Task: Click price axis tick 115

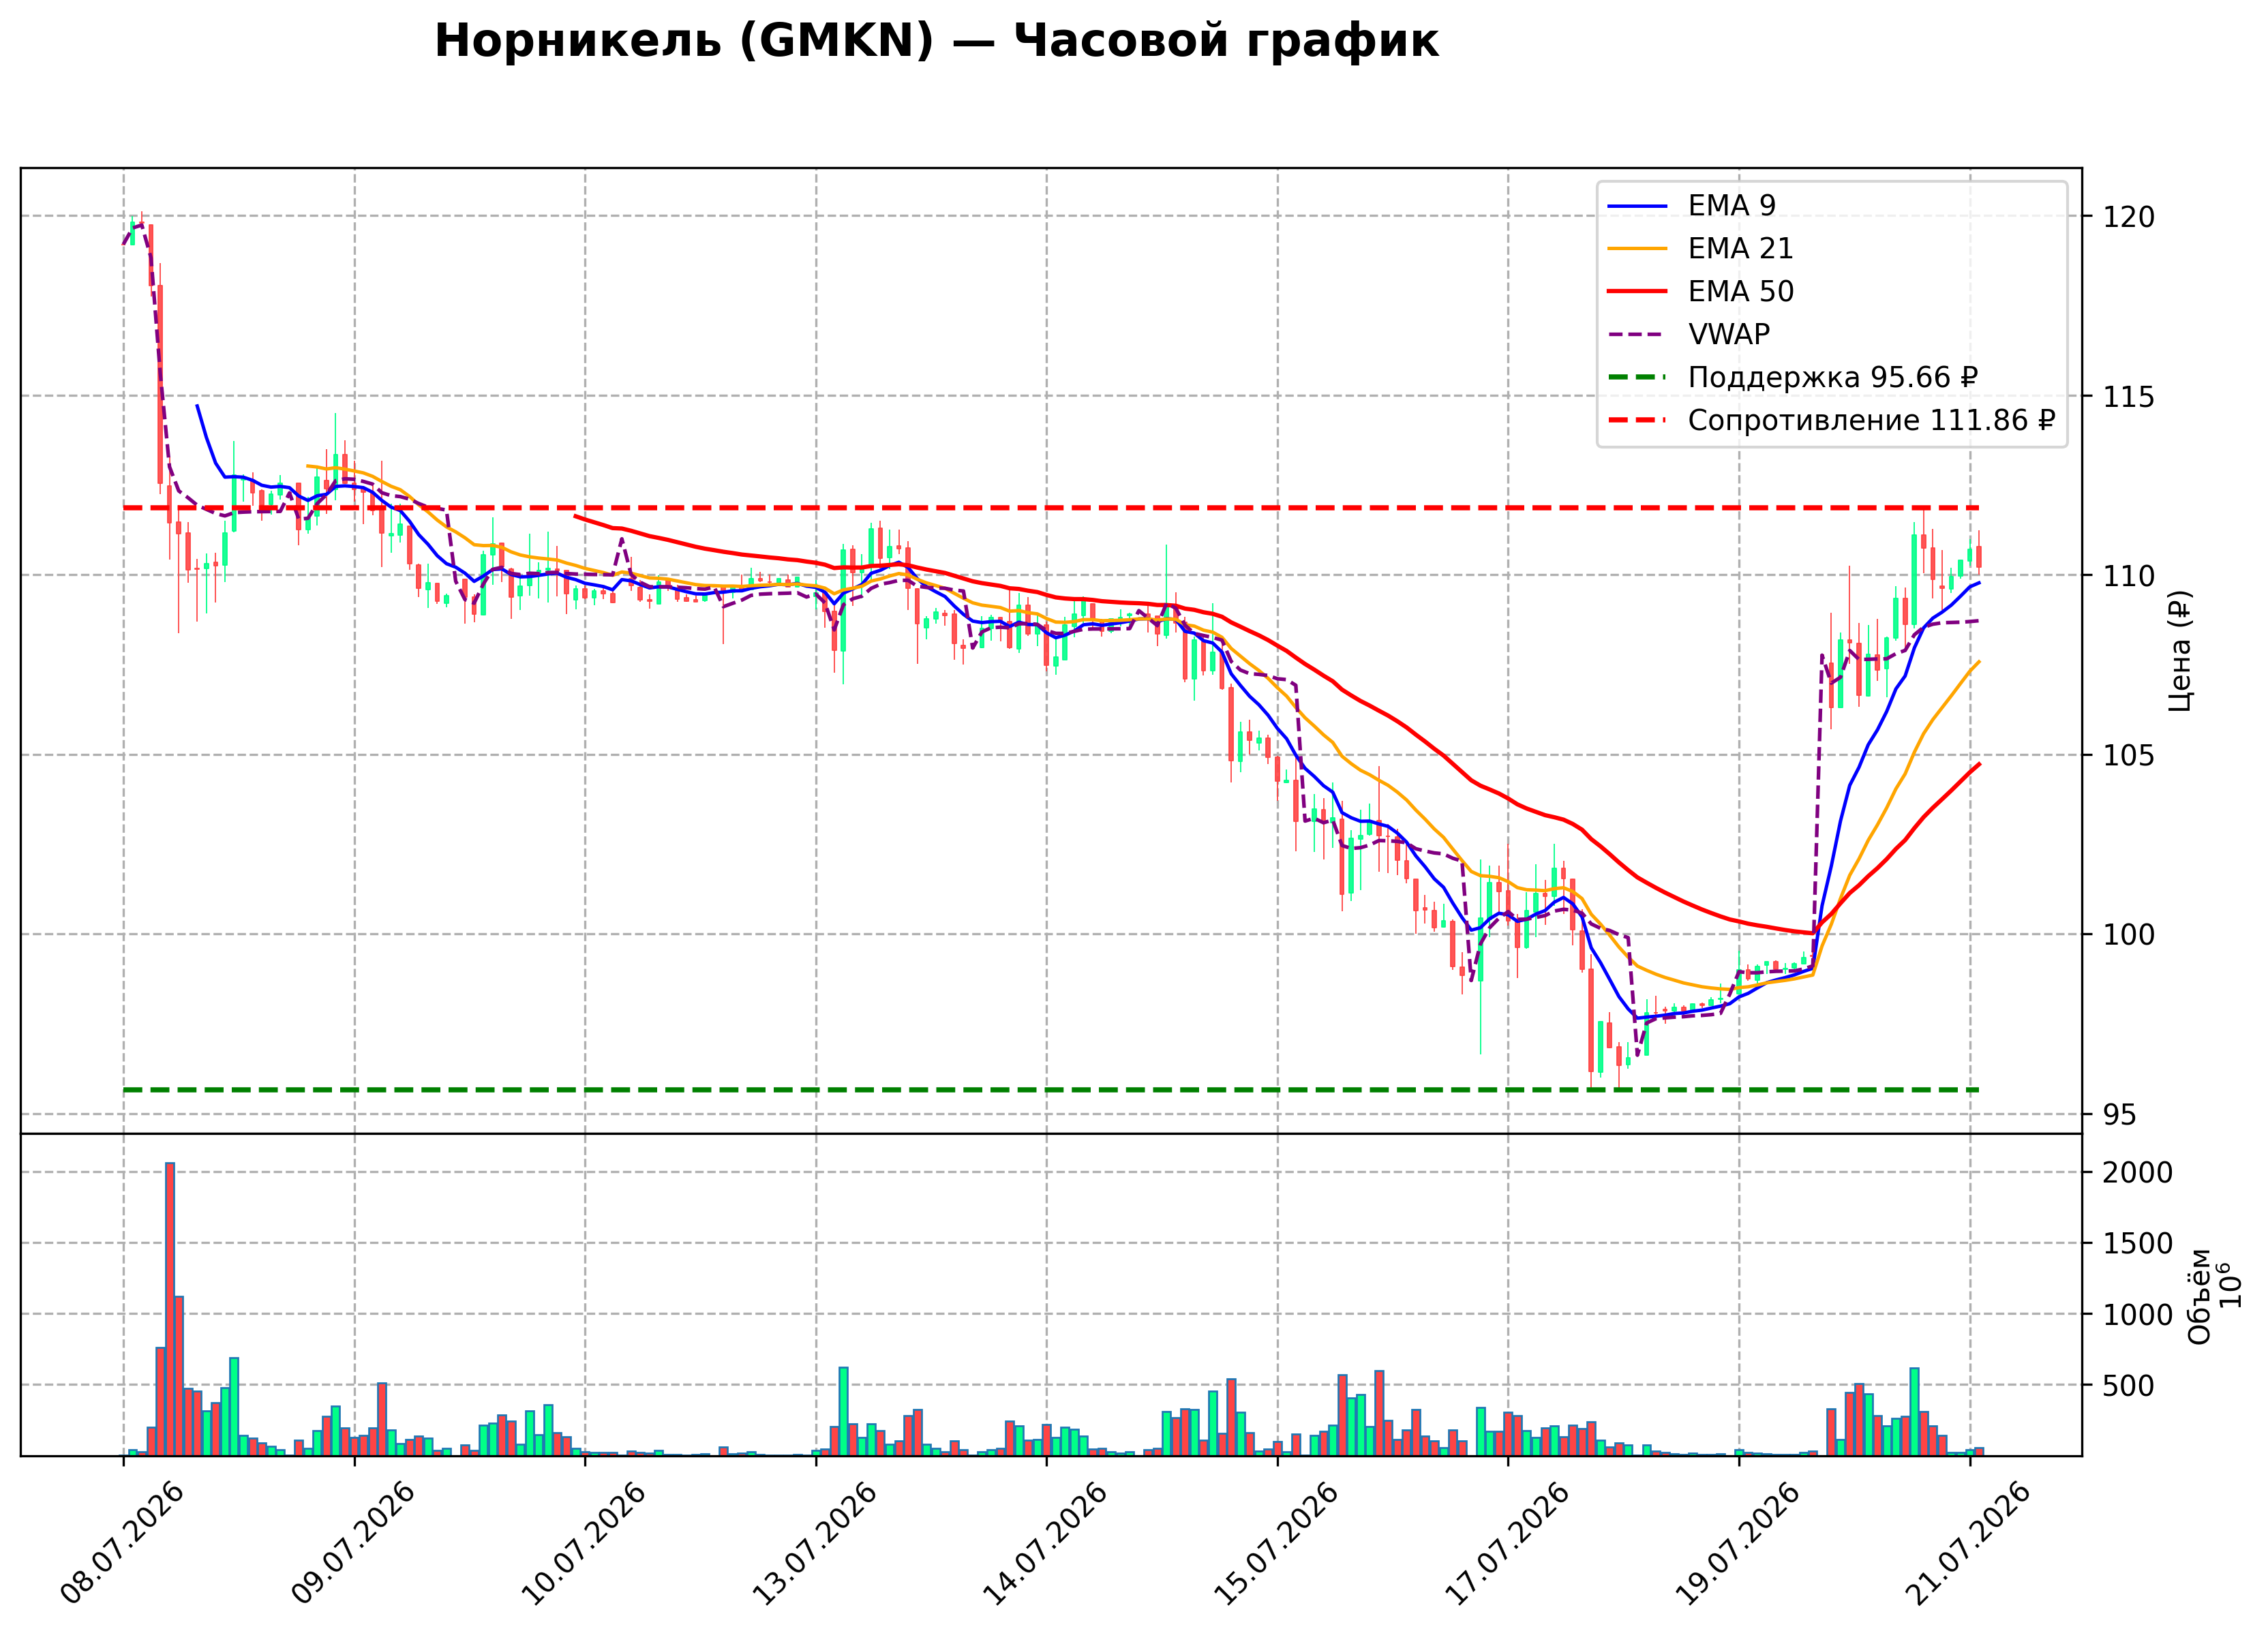Action: [2128, 397]
